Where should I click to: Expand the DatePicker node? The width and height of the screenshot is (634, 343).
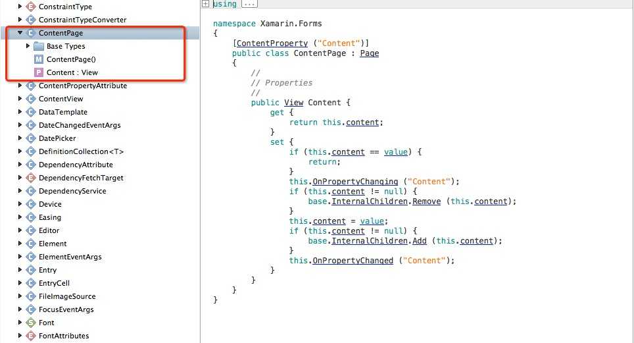tap(20, 138)
